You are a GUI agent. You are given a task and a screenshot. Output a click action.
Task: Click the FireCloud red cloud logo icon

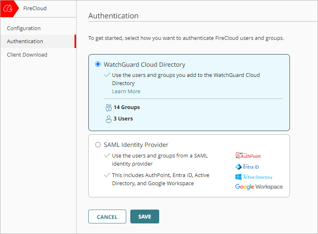(x=8, y=8)
